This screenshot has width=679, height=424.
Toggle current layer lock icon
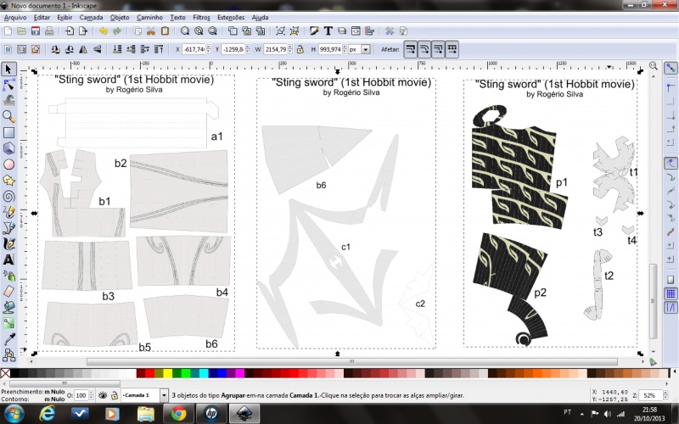114,395
